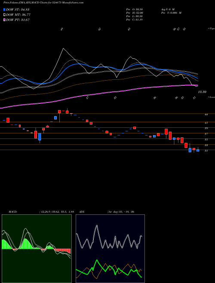Click the magenta DOW PT legend swatch
The height and width of the screenshot is (283, 215).
click(5, 20)
